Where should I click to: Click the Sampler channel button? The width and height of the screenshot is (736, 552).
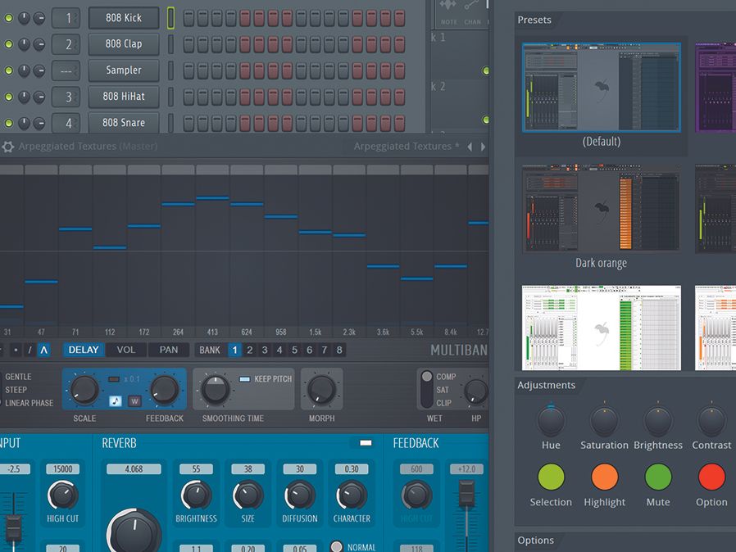click(x=124, y=70)
